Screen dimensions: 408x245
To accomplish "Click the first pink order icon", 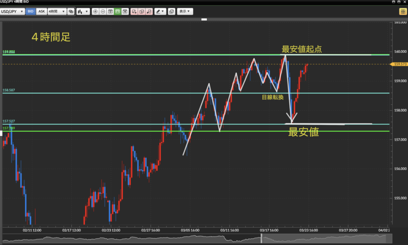I will [x=134, y=12].
